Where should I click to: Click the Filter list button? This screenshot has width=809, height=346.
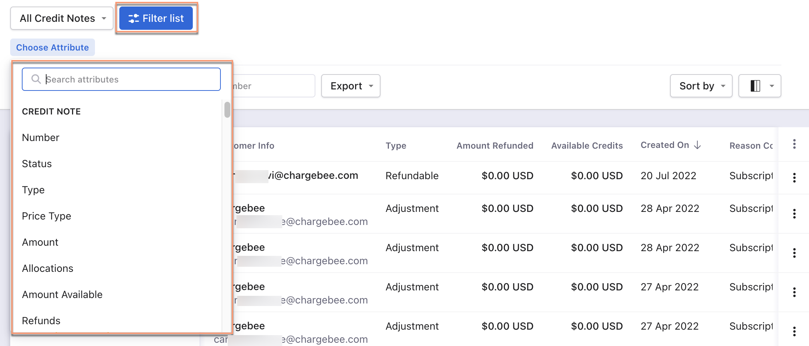pyautogui.click(x=156, y=18)
